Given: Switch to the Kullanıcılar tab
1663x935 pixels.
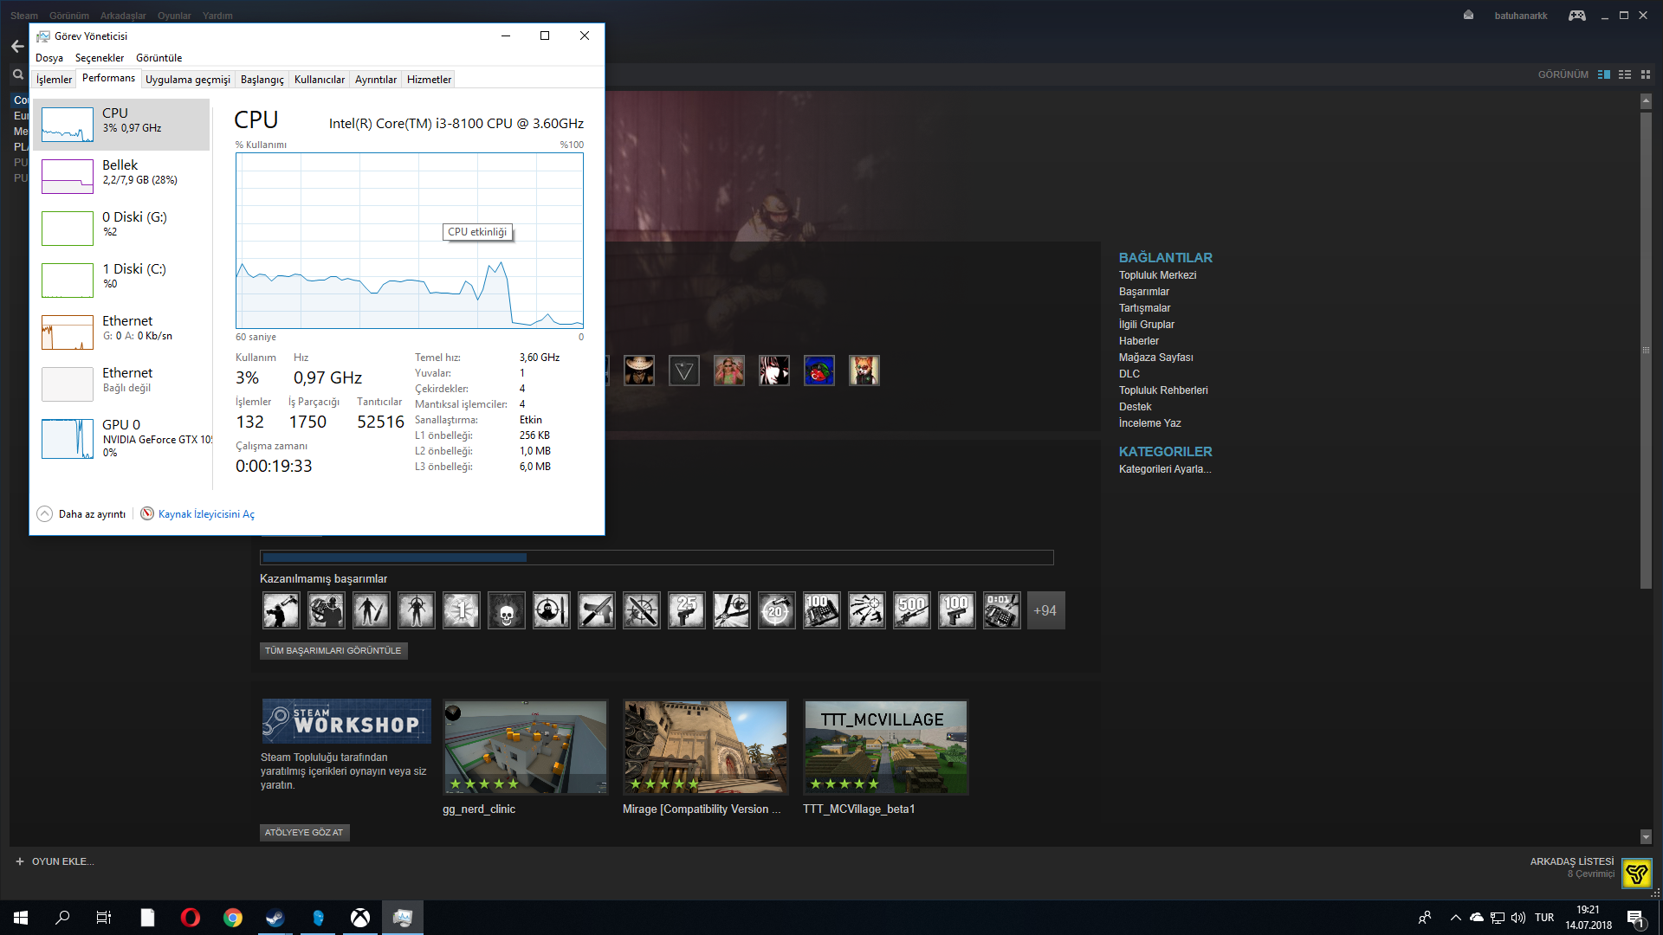Looking at the screenshot, I should [320, 80].
